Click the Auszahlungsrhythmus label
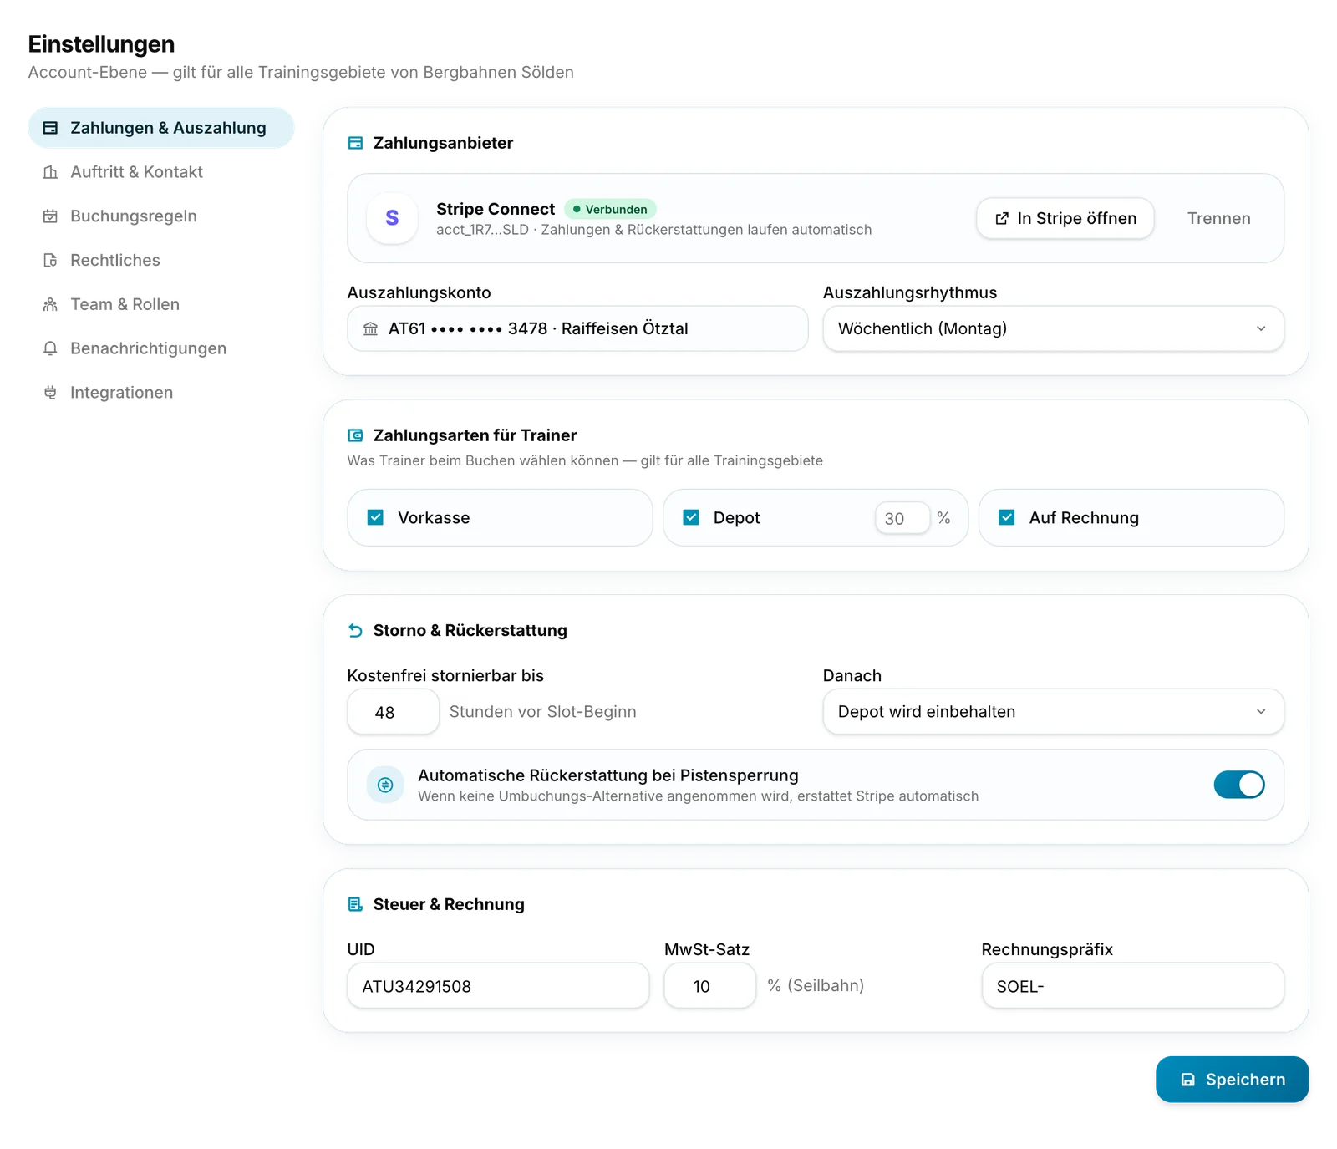This screenshot has height=1149, width=1337. click(x=910, y=292)
